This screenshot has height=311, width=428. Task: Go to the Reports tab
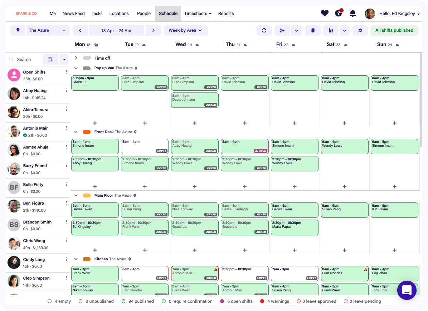pos(226,14)
